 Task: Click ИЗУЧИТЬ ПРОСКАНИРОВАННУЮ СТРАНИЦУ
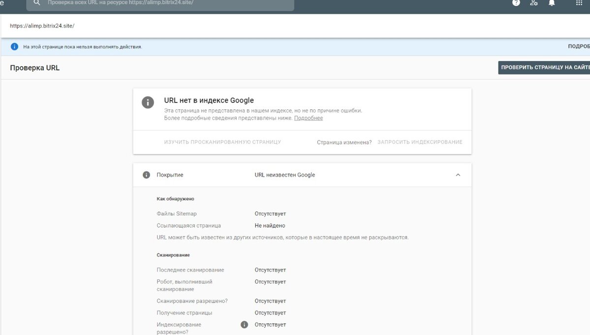(x=222, y=142)
